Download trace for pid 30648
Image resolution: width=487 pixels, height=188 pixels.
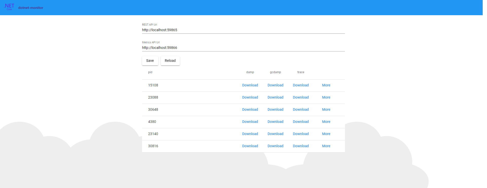point(301,110)
